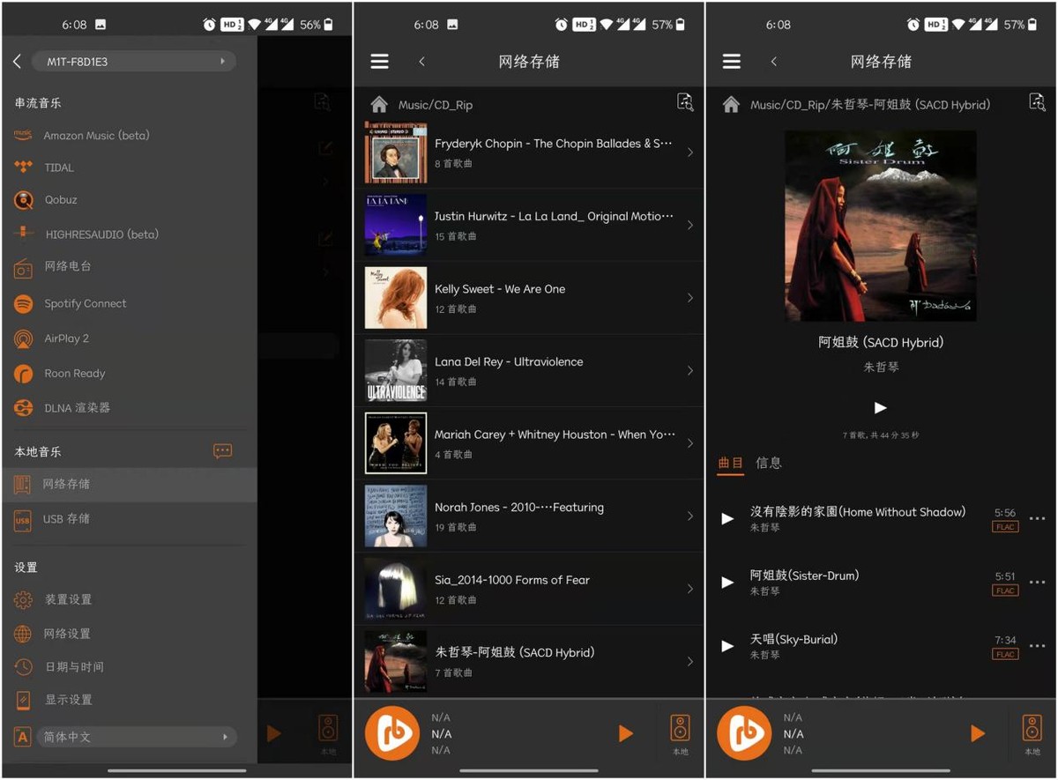Image resolution: width=1058 pixels, height=780 pixels.
Task: Play 沒有陰影的家園 (Home Without Shadow)
Action: (727, 519)
